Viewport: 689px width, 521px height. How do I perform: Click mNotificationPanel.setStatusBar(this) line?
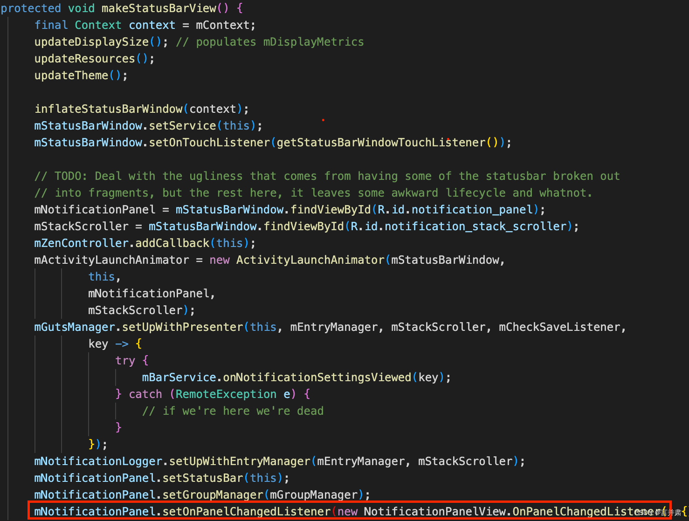162,478
